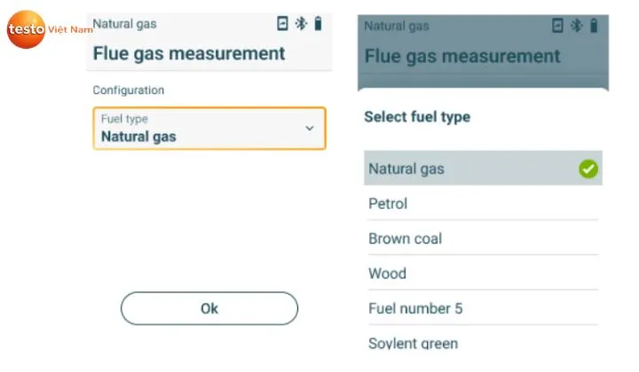639x372 pixels.
Task: Select Petrol fuel type
Action: click(388, 204)
